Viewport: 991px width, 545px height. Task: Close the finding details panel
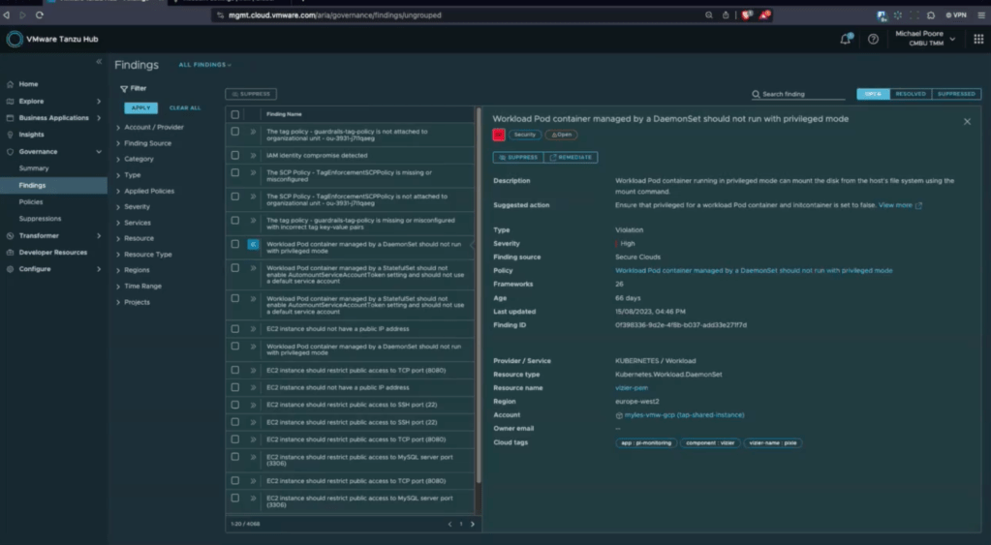click(966, 122)
